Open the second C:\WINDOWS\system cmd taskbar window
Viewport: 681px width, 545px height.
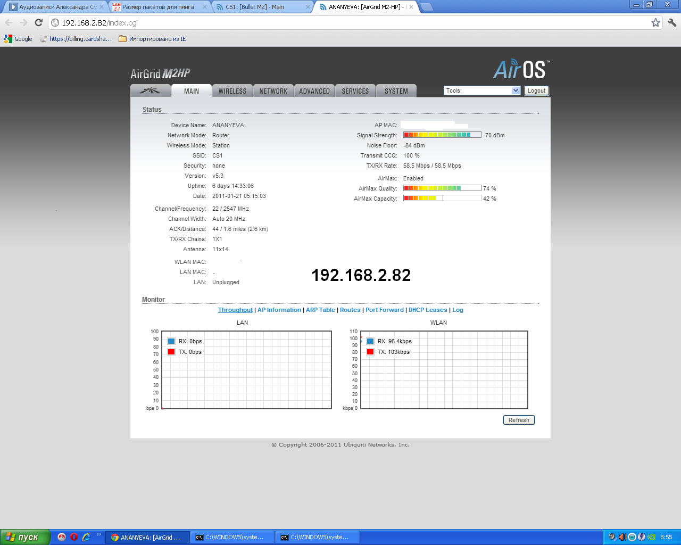tap(318, 538)
